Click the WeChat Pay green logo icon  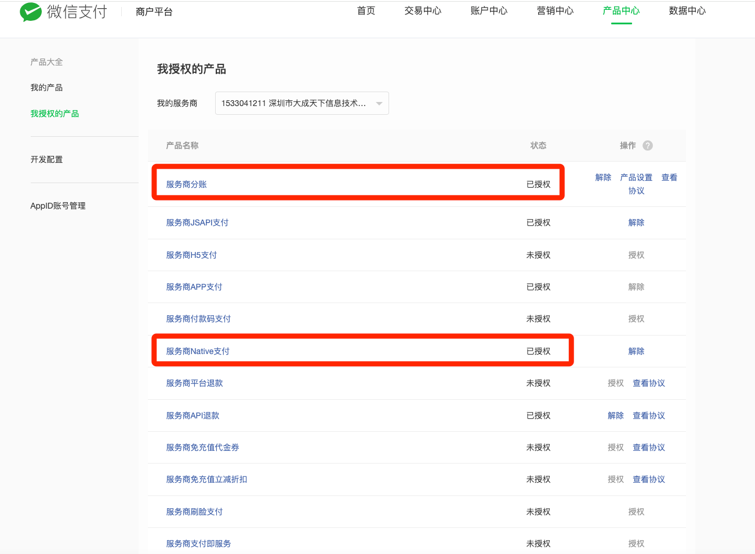31,12
